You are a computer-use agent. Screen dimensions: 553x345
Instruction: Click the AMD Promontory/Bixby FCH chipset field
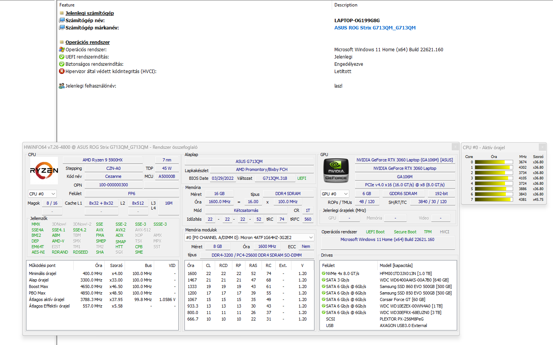click(262, 169)
